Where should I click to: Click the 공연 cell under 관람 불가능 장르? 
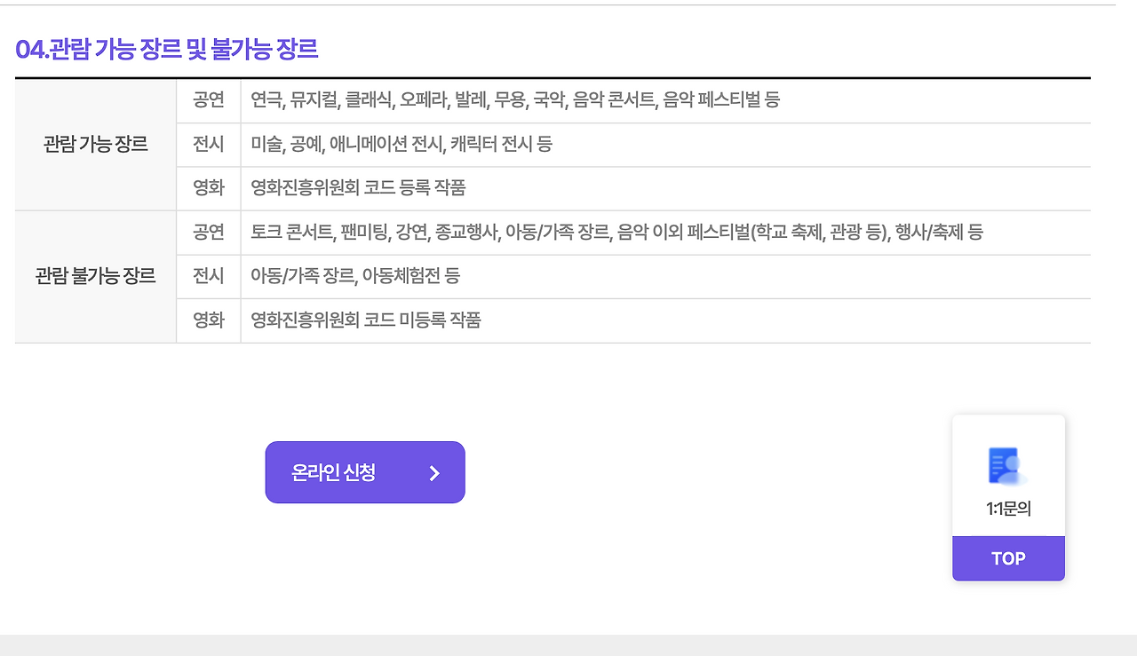(x=208, y=233)
